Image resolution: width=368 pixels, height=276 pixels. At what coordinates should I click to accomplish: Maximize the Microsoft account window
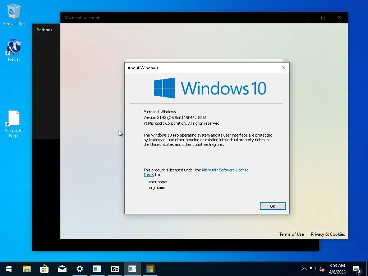[x=323, y=18]
